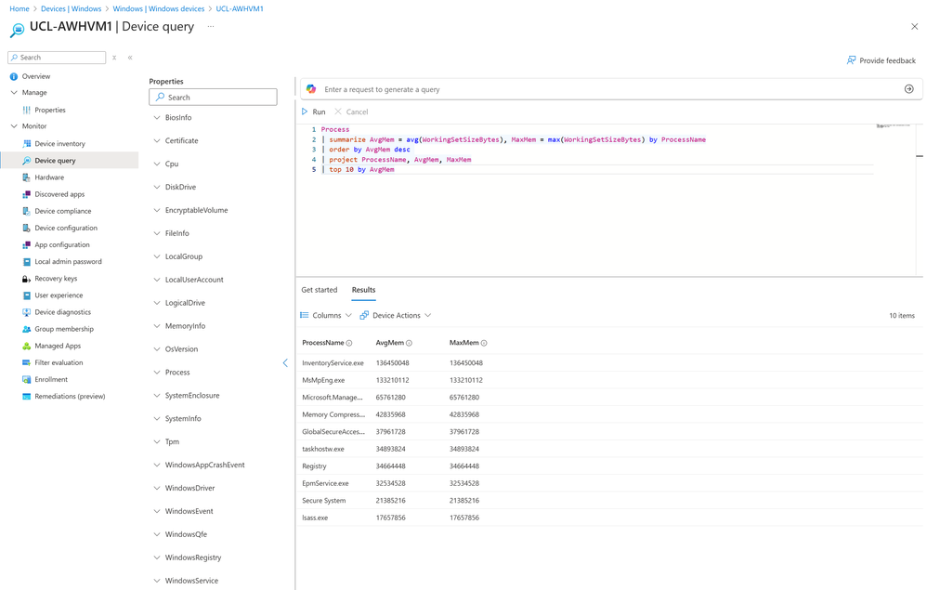The height and width of the screenshot is (590, 927).
Task: Click the info icon next to AvgMem
Action: click(409, 343)
